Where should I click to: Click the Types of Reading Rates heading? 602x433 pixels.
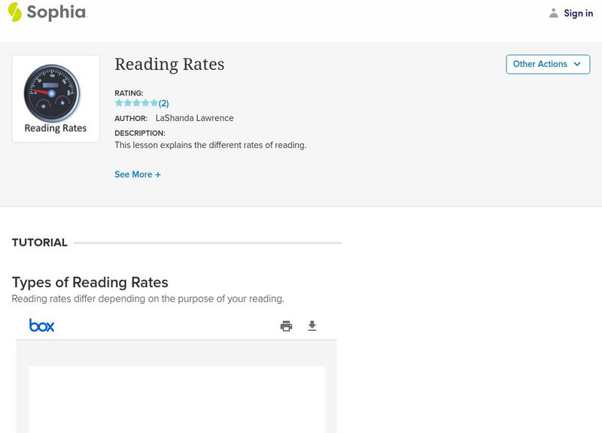point(90,283)
